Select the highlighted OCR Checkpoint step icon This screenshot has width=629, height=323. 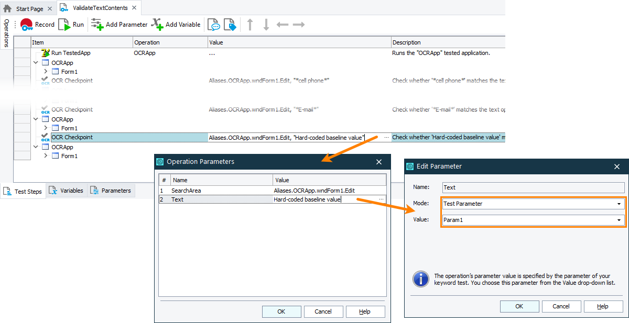(45, 137)
